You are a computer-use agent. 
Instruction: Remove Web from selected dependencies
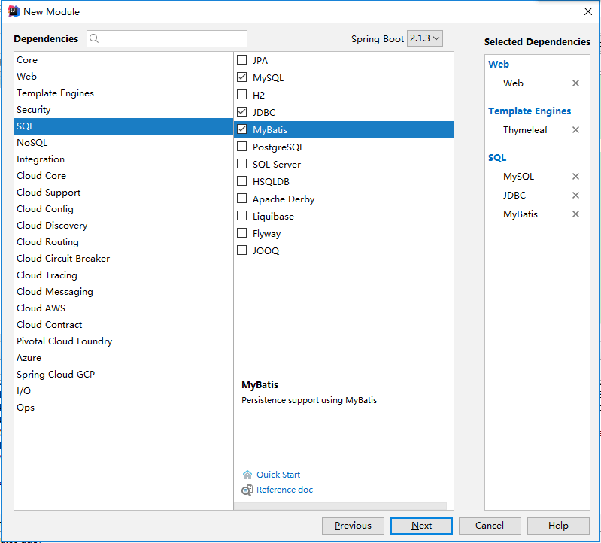click(x=575, y=83)
